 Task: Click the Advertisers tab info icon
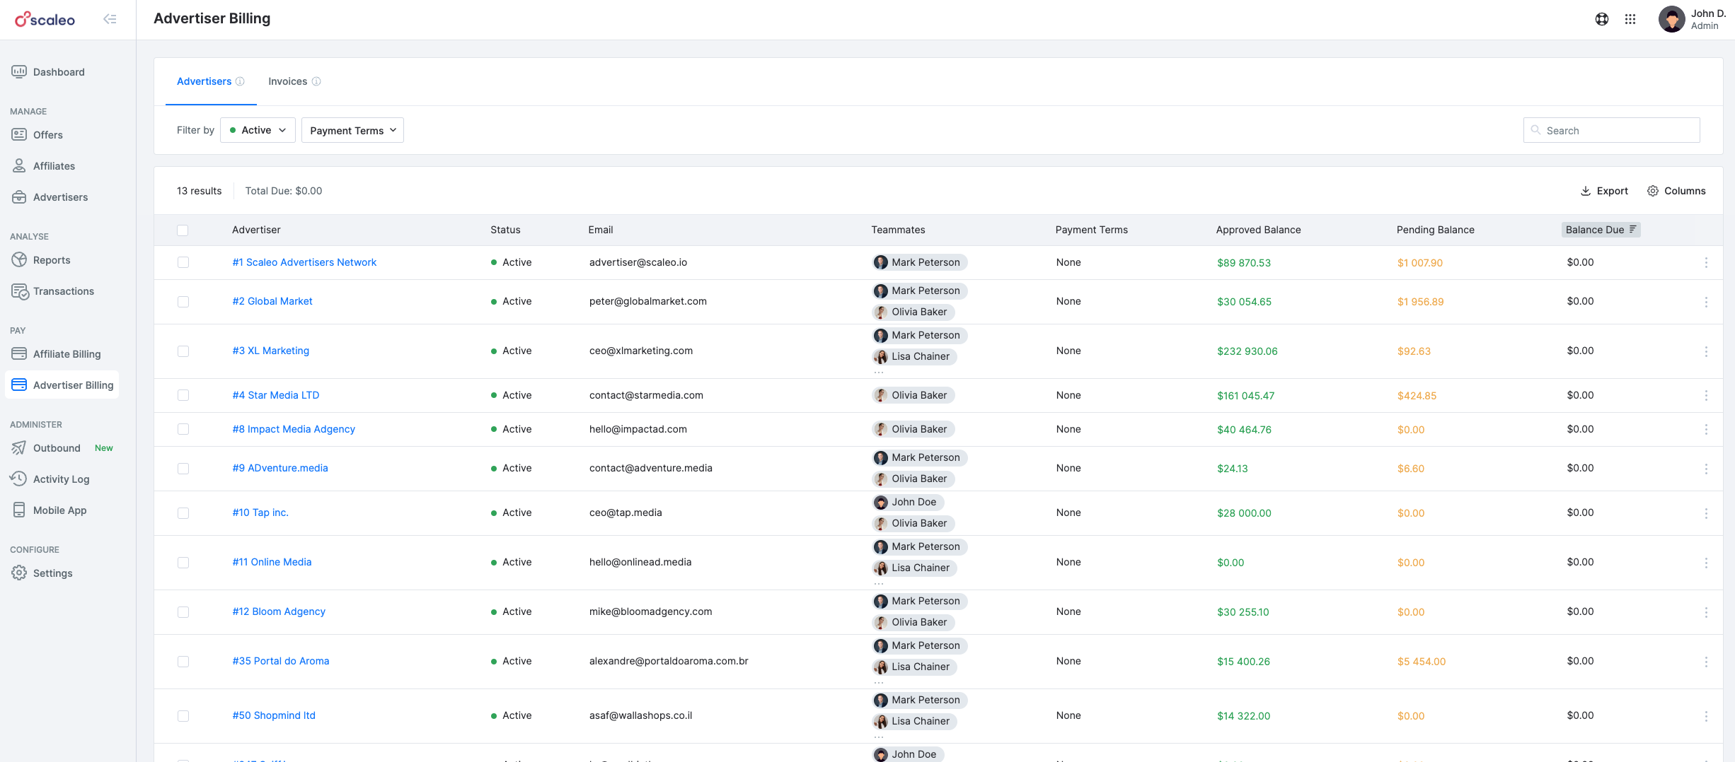[x=240, y=81]
